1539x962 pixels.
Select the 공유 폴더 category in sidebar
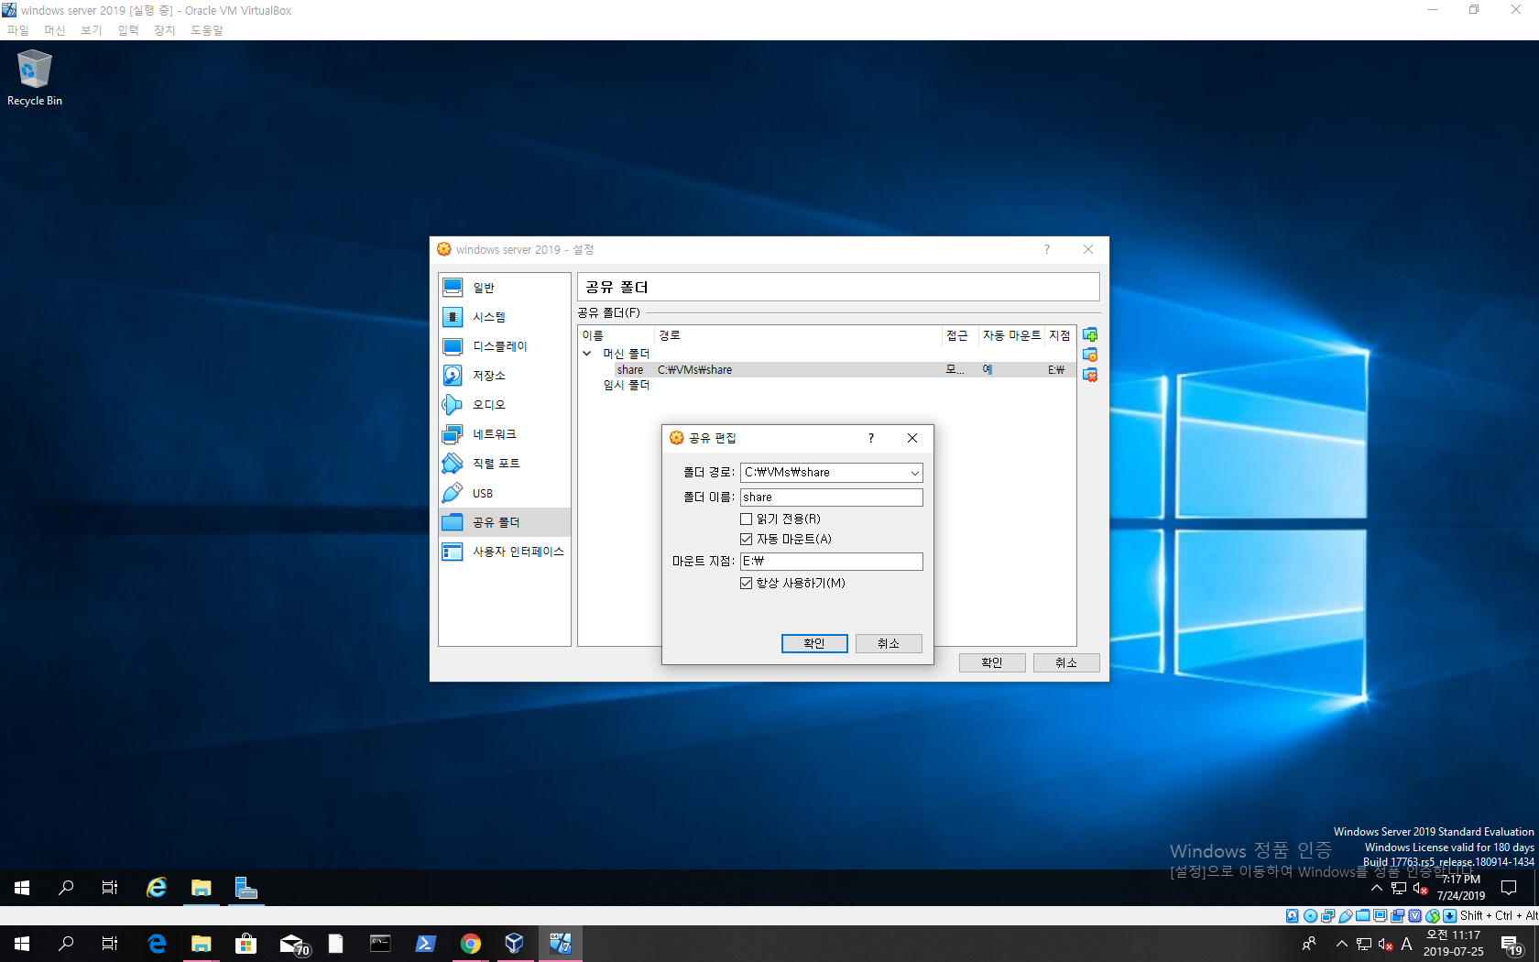(x=504, y=522)
